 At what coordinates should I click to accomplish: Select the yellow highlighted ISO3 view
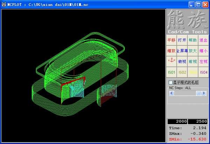pyautogui.click(x=193, y=72)
